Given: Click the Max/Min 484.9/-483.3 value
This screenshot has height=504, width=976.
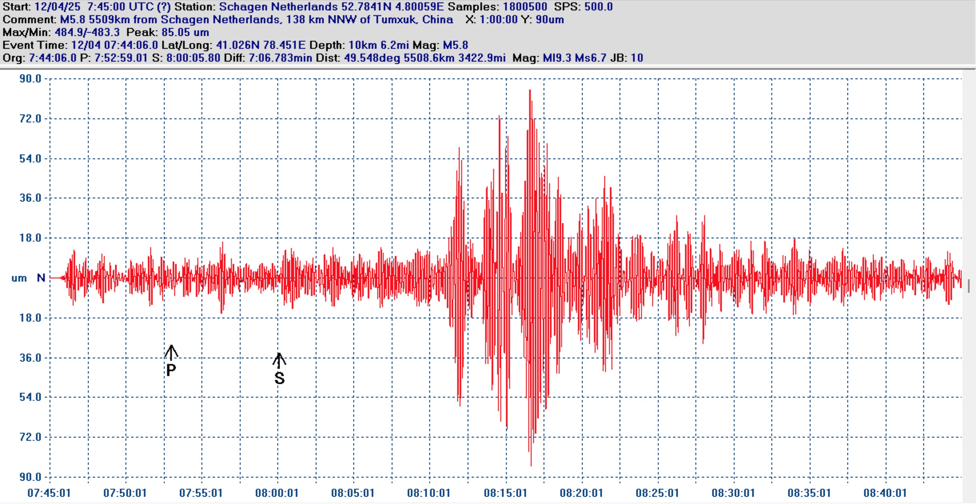Looking at the screenshot, I should [x=87, y=32].
